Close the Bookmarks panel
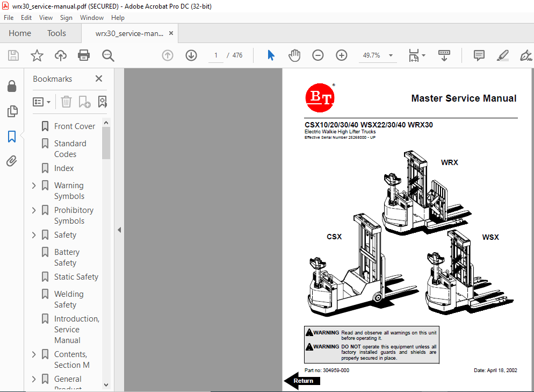This screenshot has width=534, height=392. [99, 79]
